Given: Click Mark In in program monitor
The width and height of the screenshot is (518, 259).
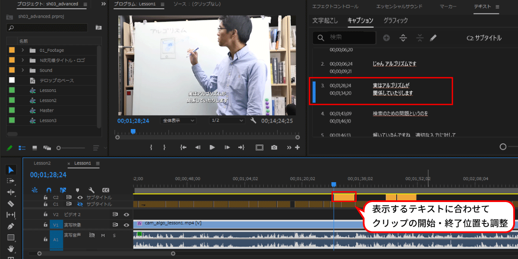Looking at the screenshot, I should click(151, 147).
